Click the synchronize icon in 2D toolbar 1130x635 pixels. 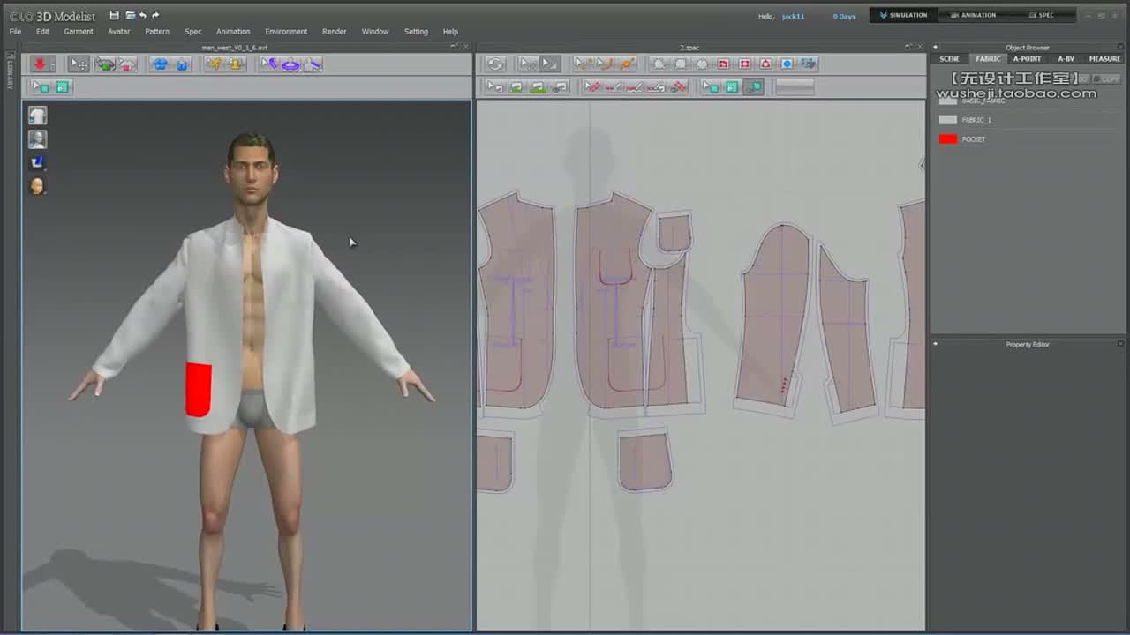pos(495,63)
